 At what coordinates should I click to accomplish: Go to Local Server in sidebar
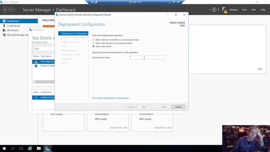click(13, 25)
